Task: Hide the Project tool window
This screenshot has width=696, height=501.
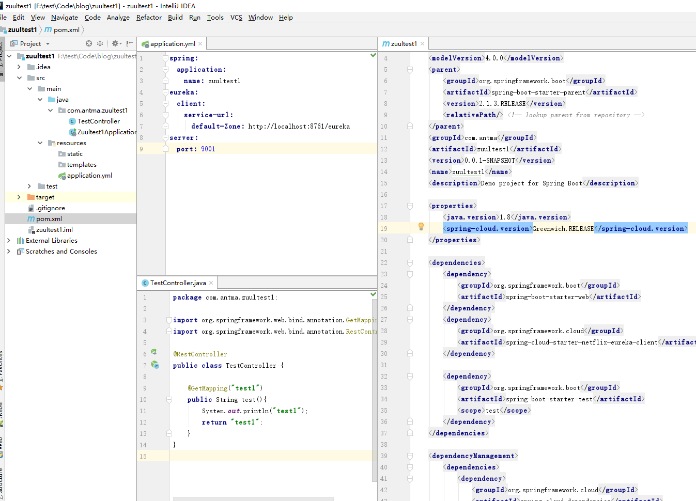Action: tap(129, 44)
